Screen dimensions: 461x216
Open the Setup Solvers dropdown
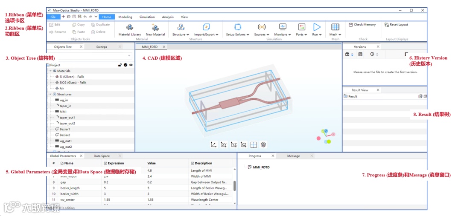tap(238, 30)
